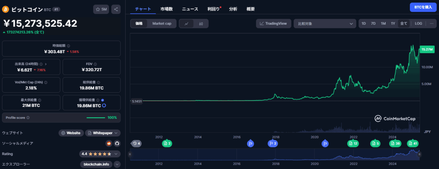Click the flag marker labeled 2 near 2018
Image resolution: width=439 pixels, height=169 pixels.
(x=273, y=143)
